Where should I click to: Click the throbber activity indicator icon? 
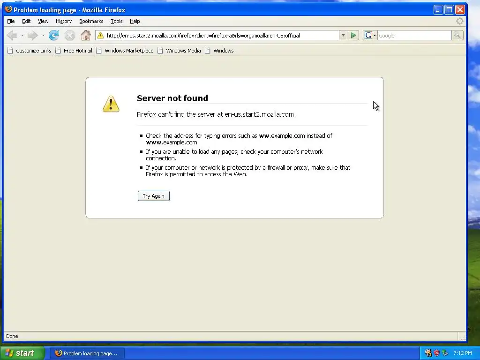(459, 21)
